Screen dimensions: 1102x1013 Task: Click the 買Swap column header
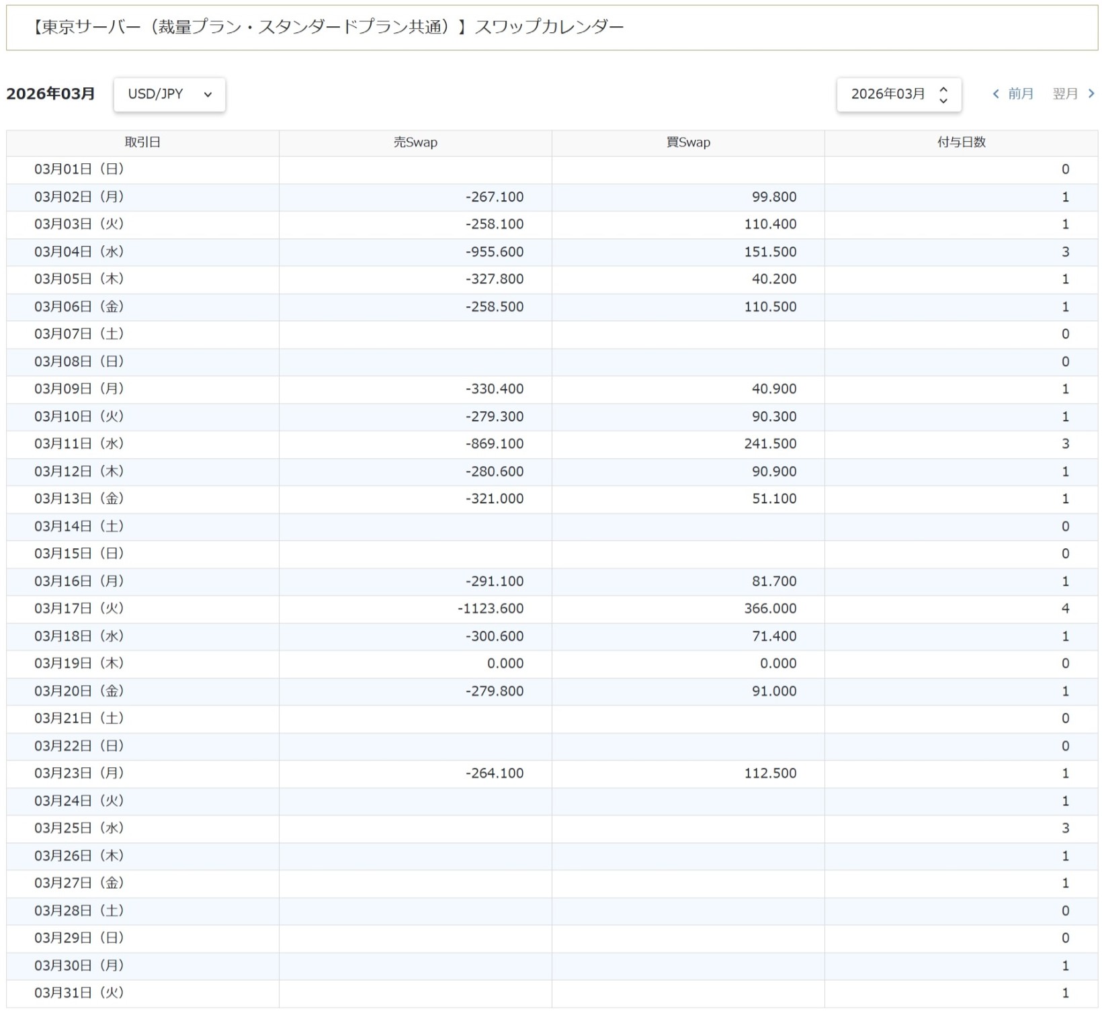click(x=688, y=142)
